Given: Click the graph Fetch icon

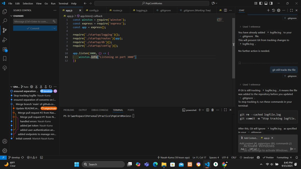Looking at the screenshot, I should click(x=37, y=87).
